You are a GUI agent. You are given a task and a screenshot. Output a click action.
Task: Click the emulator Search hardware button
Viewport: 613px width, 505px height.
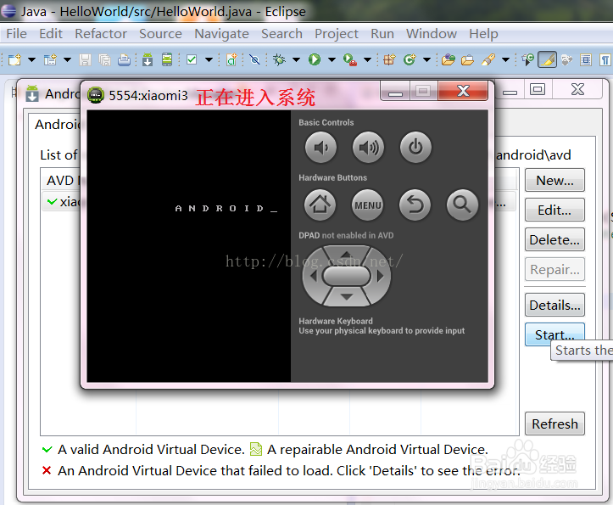click(x=462, y=205)
